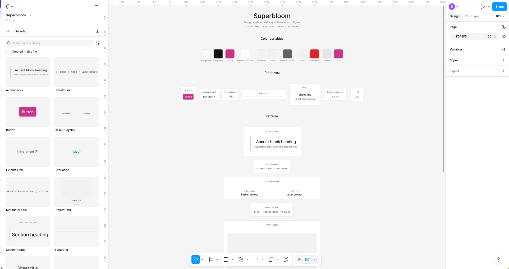Open page color styles icon
This screenshot has width=509, height=269.
(x=504, y=27)
